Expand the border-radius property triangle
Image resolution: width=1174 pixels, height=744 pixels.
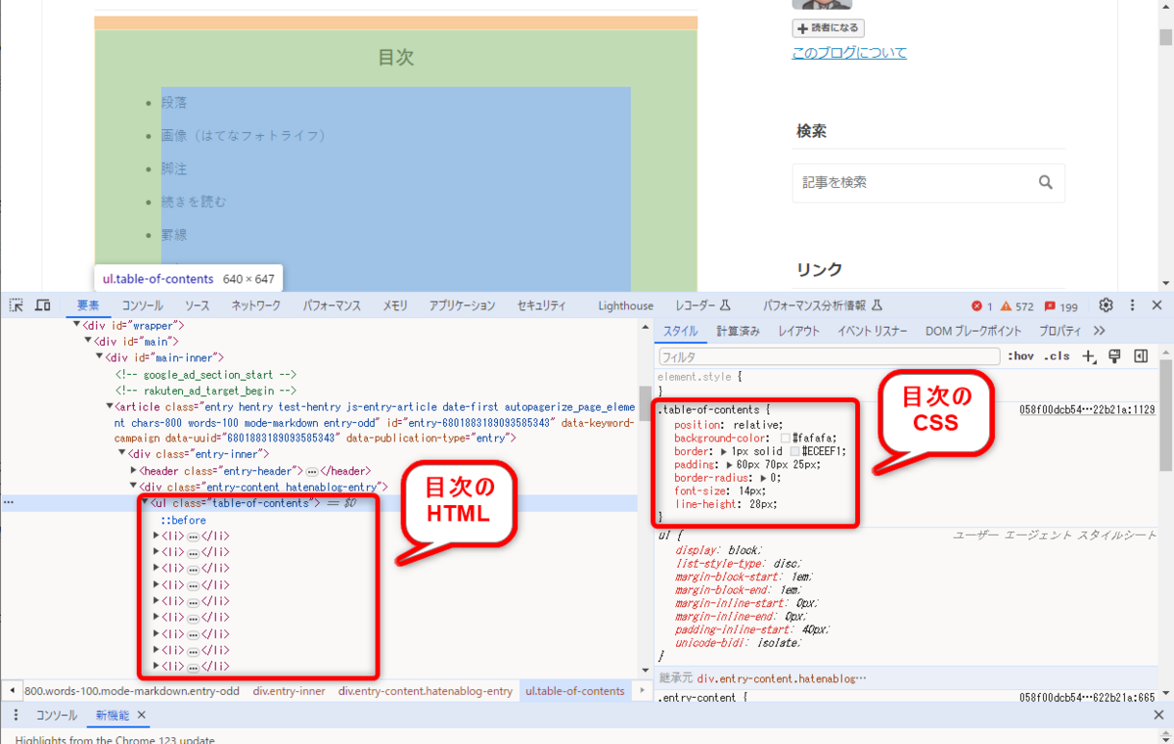764,478
